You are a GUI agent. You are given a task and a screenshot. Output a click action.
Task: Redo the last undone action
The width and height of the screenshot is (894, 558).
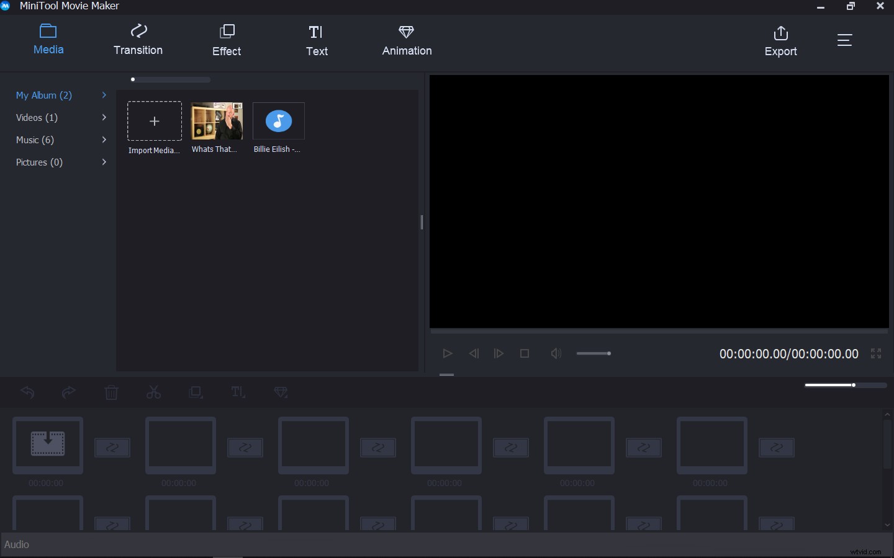pos(68,392)
